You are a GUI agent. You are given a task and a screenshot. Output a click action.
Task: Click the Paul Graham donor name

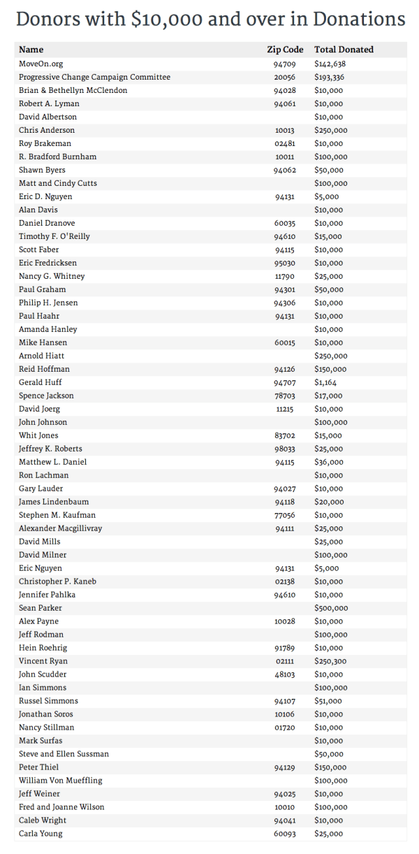click(x=43, y=289)
